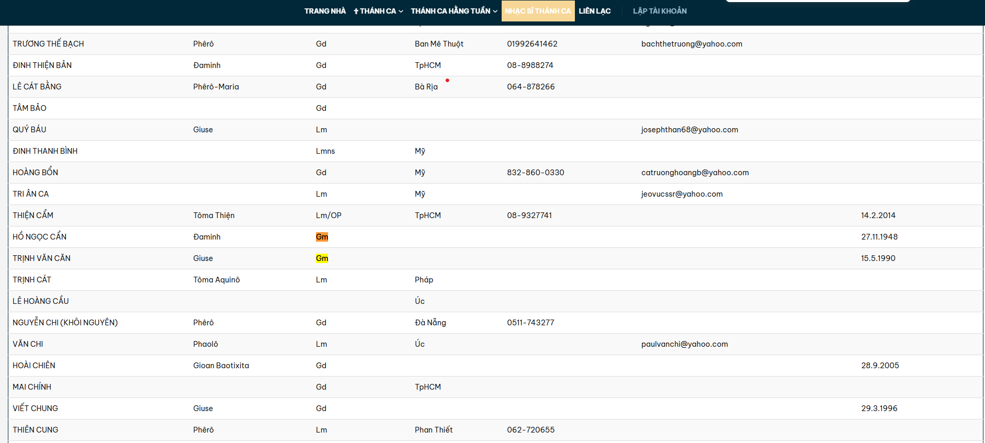The width and height of the screenshot is (985, 443).
Task: Select the name LÊ CÁT BẰNG
Action: click(x=37, y=87)
